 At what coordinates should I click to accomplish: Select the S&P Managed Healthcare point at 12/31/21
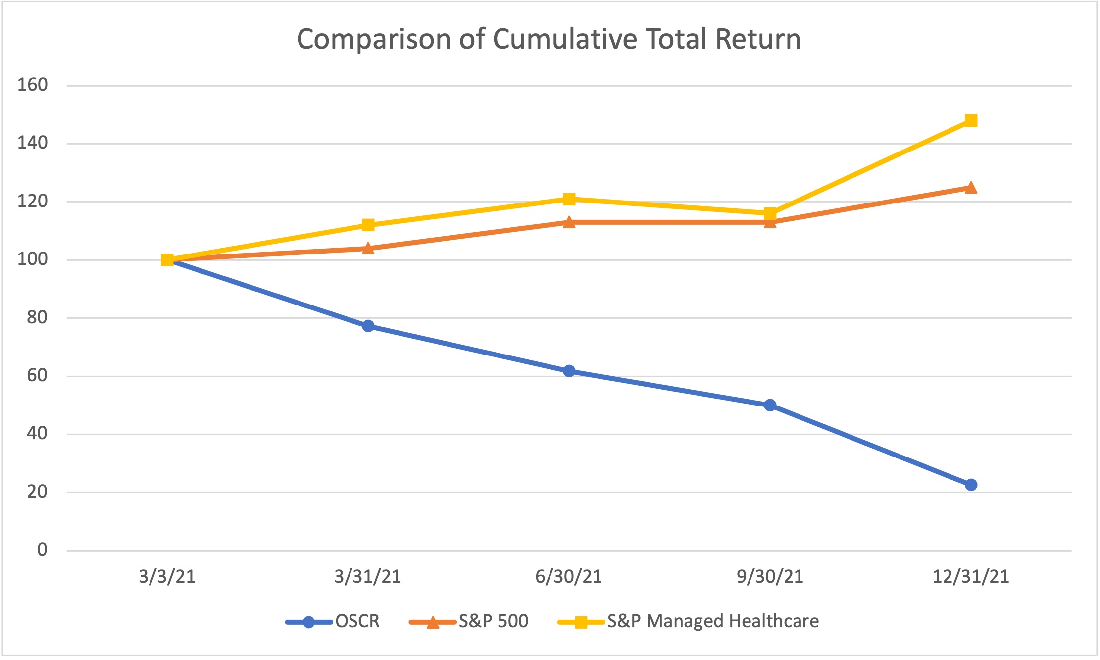971,120
